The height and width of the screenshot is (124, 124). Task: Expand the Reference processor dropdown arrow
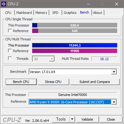tap(114, 102)
